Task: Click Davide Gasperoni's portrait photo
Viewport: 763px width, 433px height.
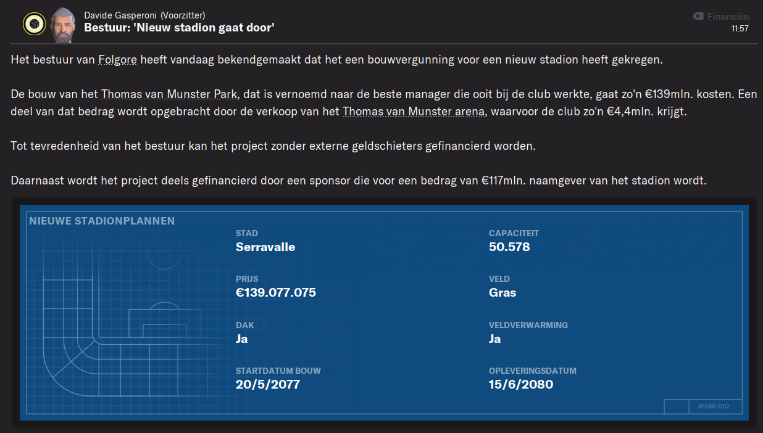Action: pos(62,25)
